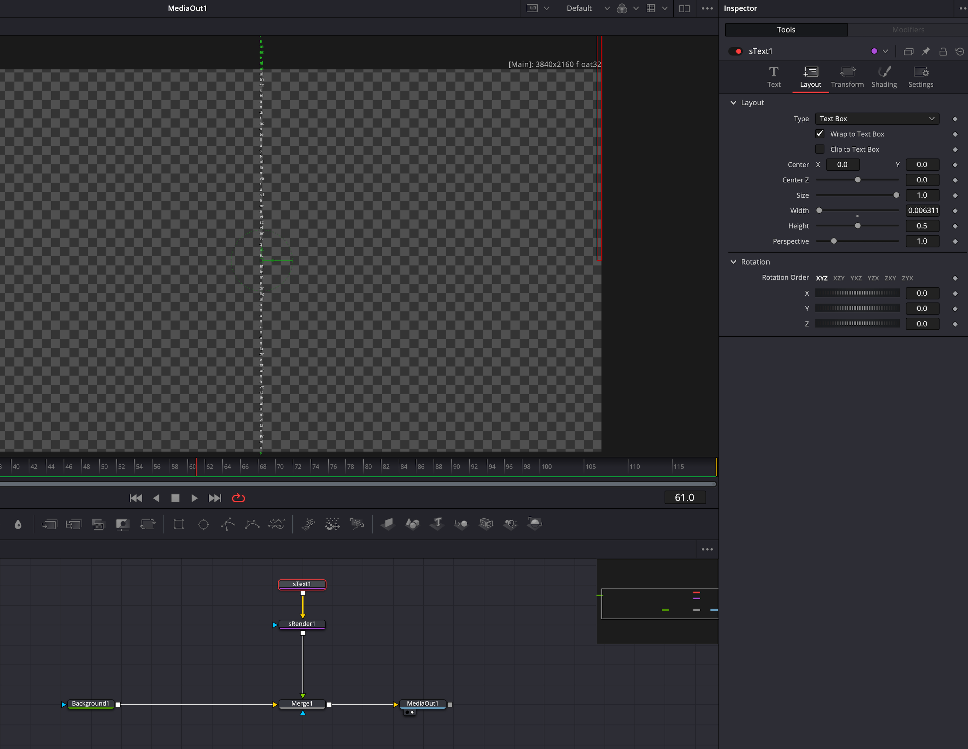Screen dimensions: 968x749
Task: Adjust the Perspective slider
Action: pyautogui.click(x=857, y=241)
